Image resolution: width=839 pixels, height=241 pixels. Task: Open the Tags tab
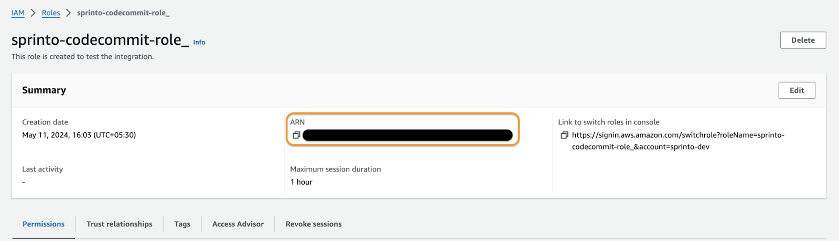coord(182,224)
